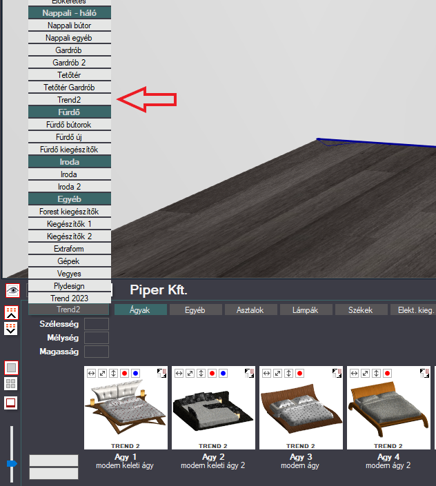Collapse panel with the up-chevron dotted icon
The height and width of the screenshot is (486, 436).
click(11, 313)
